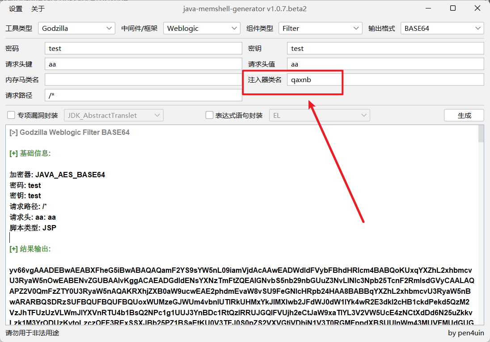Minimize the java-memshell-generator window

(x=428, y=8)
